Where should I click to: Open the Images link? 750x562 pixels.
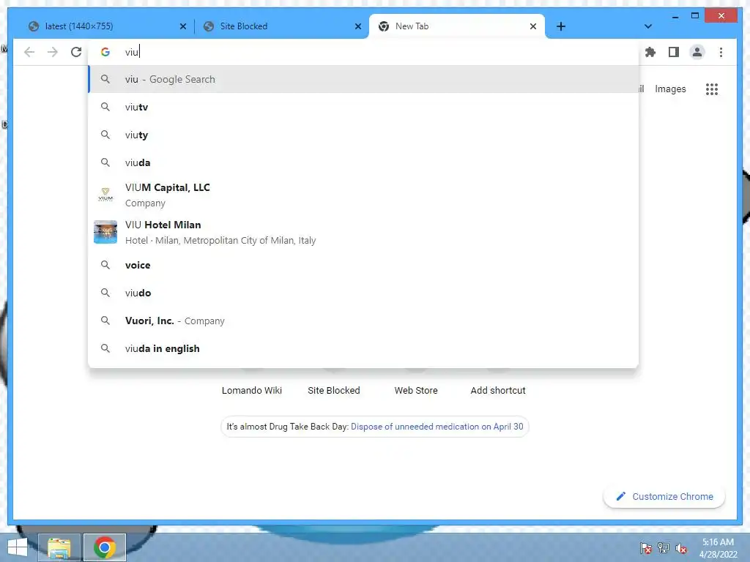[x=670, y=89]
